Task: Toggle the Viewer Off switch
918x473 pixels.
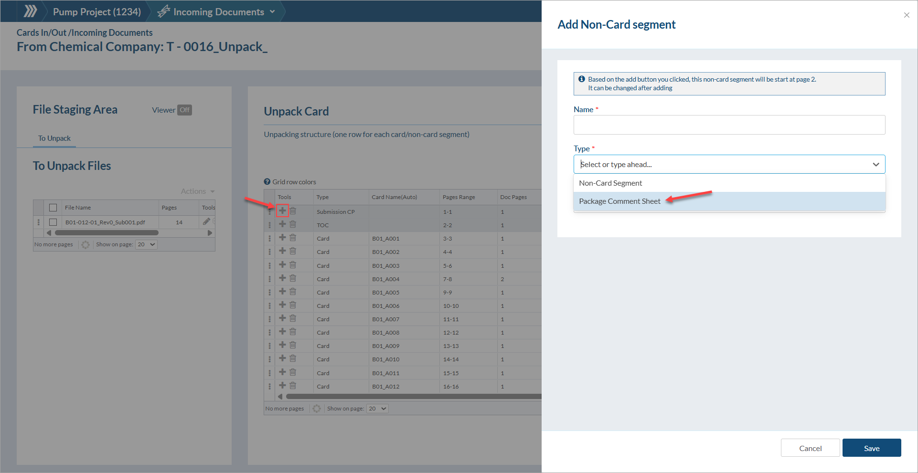Action: click(185, 110)
